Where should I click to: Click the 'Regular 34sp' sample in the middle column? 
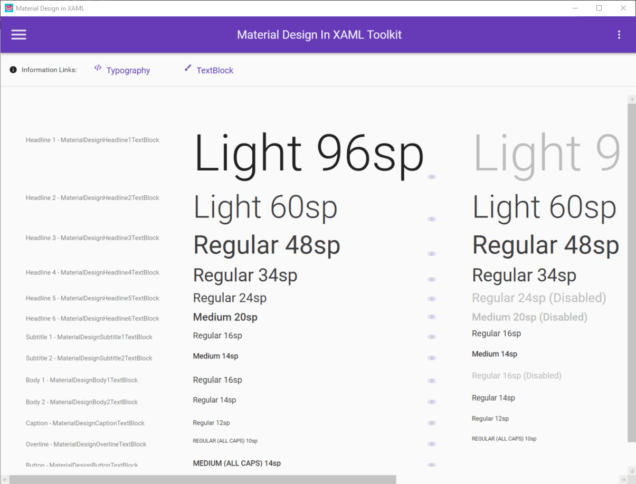pyautogui.click(x=245, y=275)
